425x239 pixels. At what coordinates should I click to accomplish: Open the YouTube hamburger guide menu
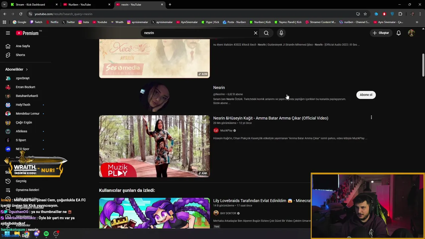[8, 33]
